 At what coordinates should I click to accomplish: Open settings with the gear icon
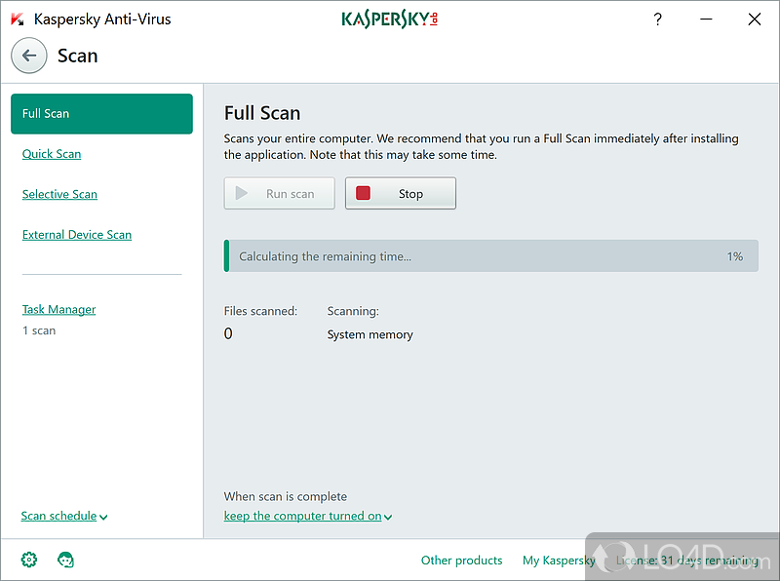click(x=29, y=560)
